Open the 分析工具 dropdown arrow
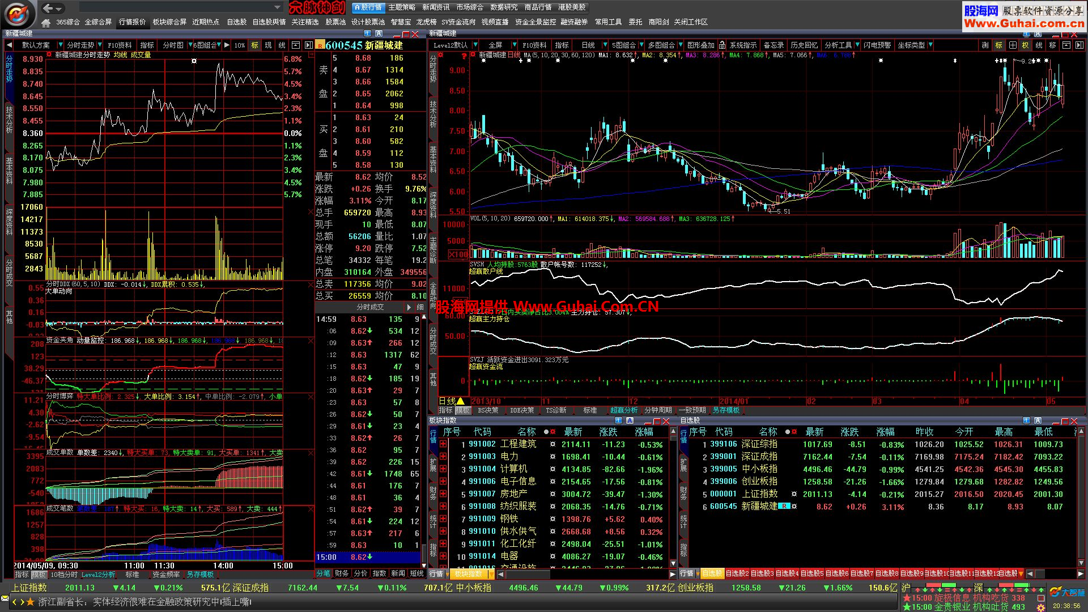 click(857, 45)
